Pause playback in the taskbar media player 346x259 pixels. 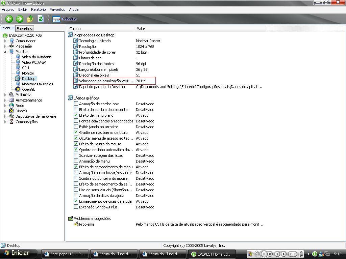tap(264, 254)
